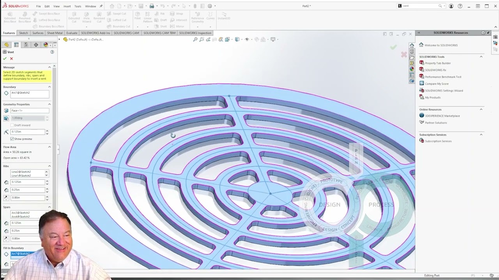The height and width of the screenshot is (280, 499).
Task: Pin the SOLIDWORKS Resources task pane
Action: coord(488,33)
